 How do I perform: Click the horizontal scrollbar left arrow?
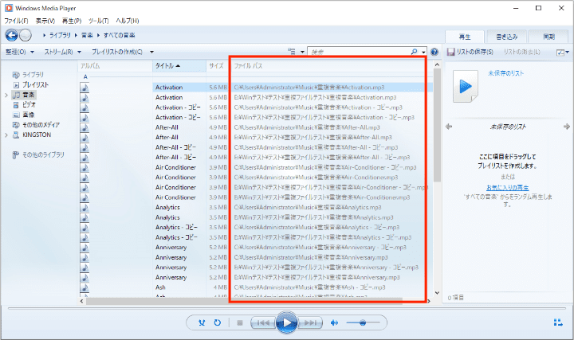81,301
